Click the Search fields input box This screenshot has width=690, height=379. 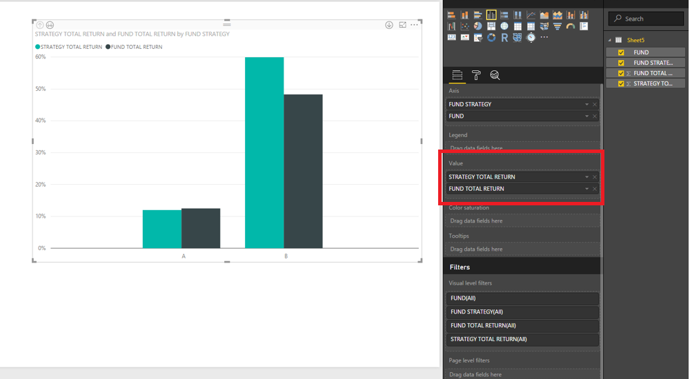point(646,19)
